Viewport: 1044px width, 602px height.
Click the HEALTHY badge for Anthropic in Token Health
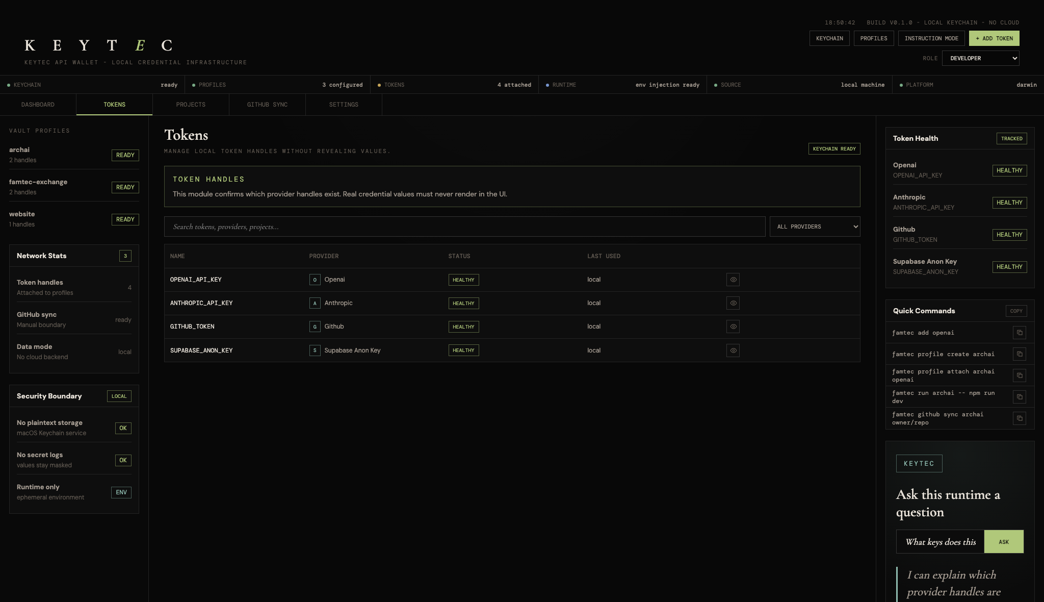click(x=1009, y=203)
